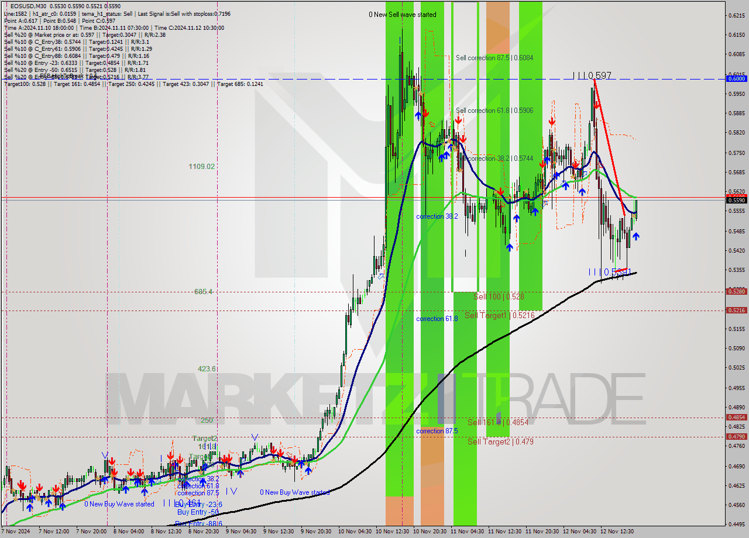Click the red 0.4854 price tag on the axis
Viewport: 749px width, 538px height.
click(736, 418)
